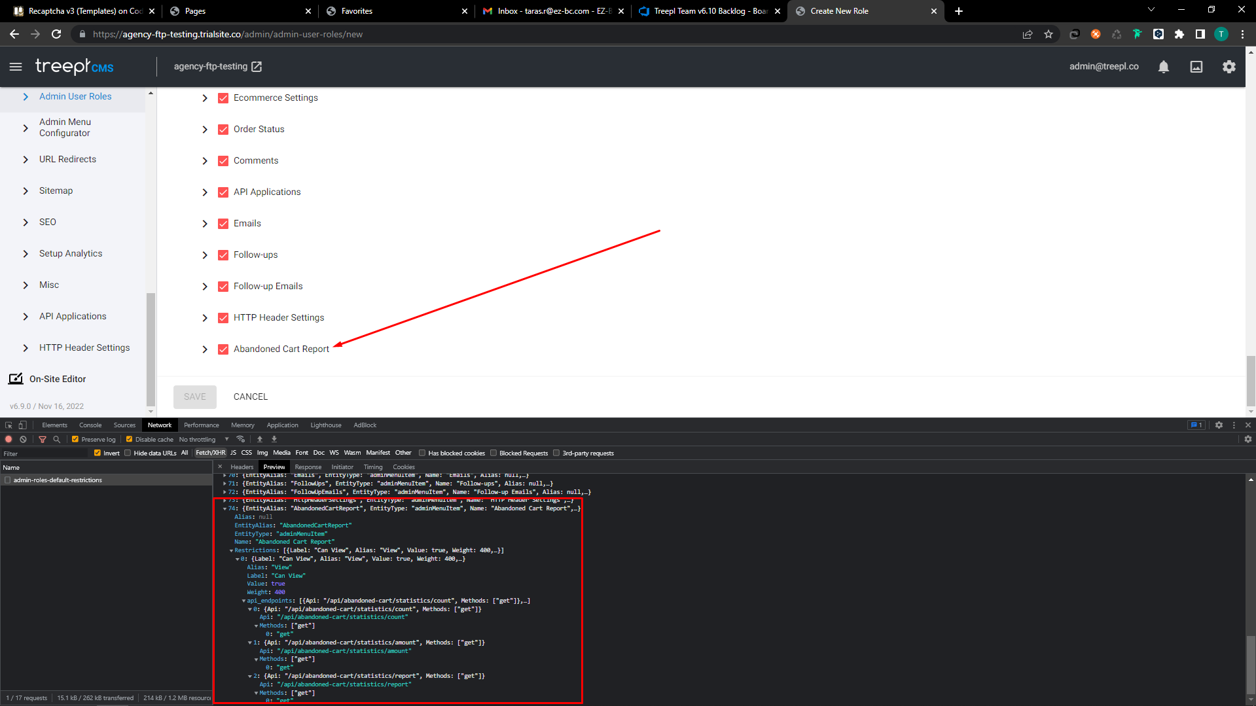Close the request details pane
The image size is (1256, 706).
click(220, 467)
